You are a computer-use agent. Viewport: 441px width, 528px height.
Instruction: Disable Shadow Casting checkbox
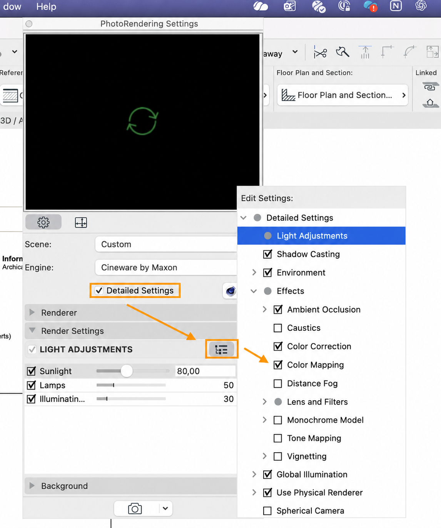click(267, 254)
